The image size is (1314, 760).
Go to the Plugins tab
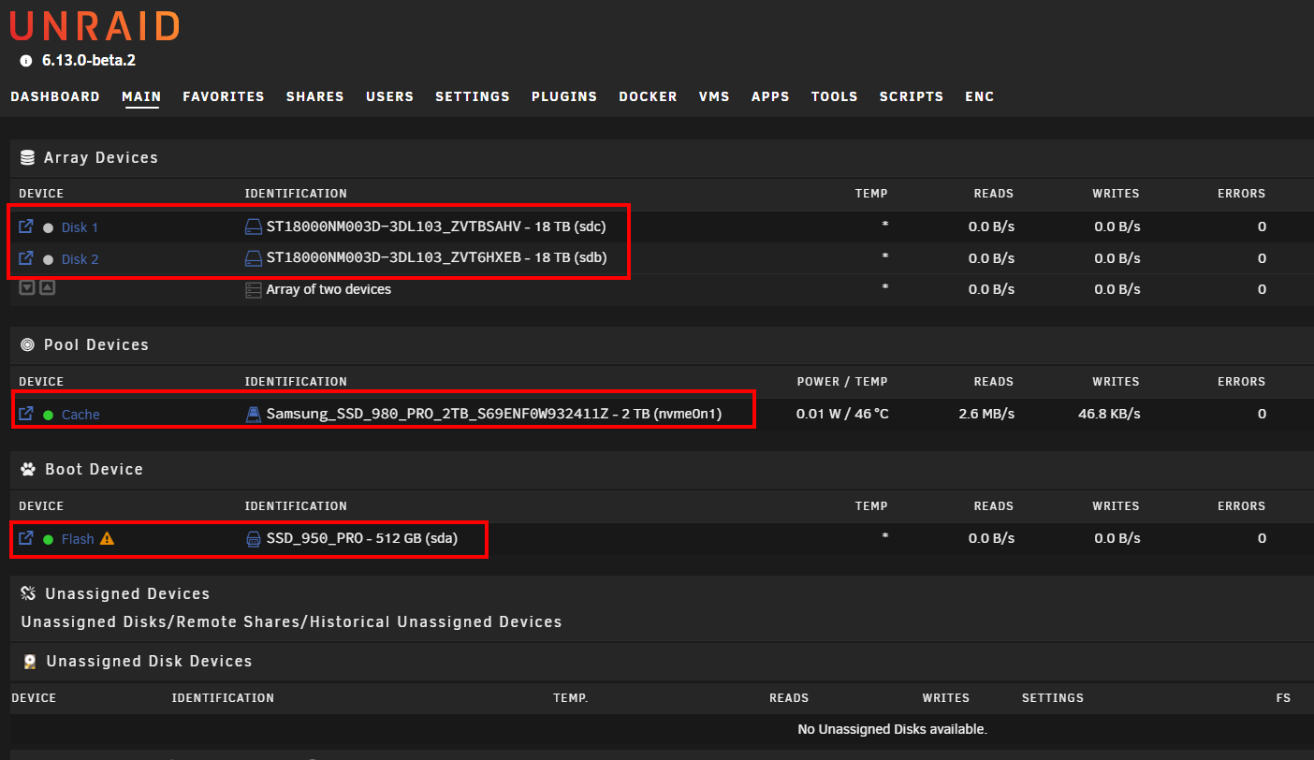pos(564,96)
